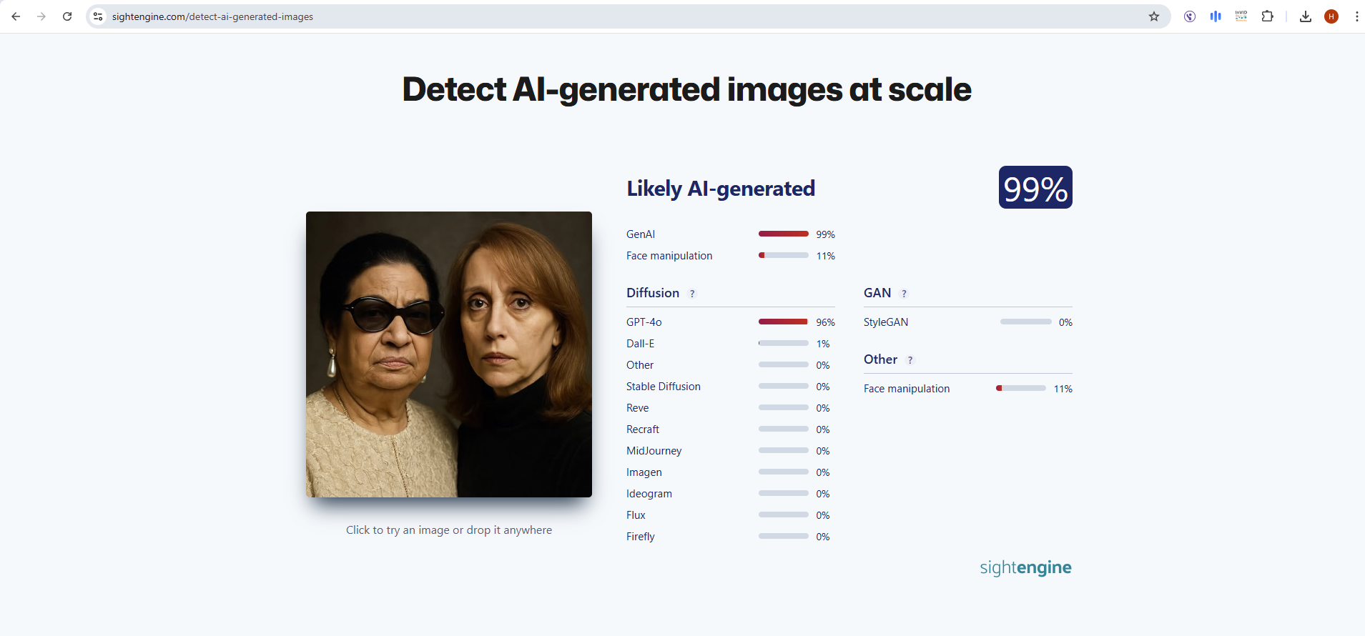Click the browser address bar URL
1365x636 pixels.
click(x=286, y=16)
